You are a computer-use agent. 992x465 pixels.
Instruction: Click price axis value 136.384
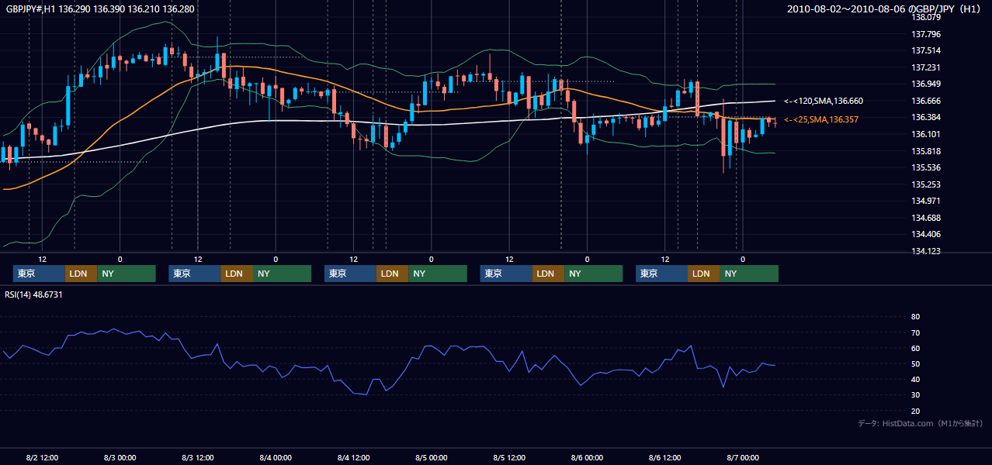tap(927, 117)
